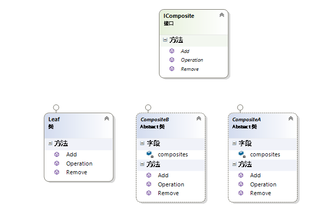Screen dimensions: 322x217
Task: Select the Add method in CompositeB
Action: pos(163,175)
